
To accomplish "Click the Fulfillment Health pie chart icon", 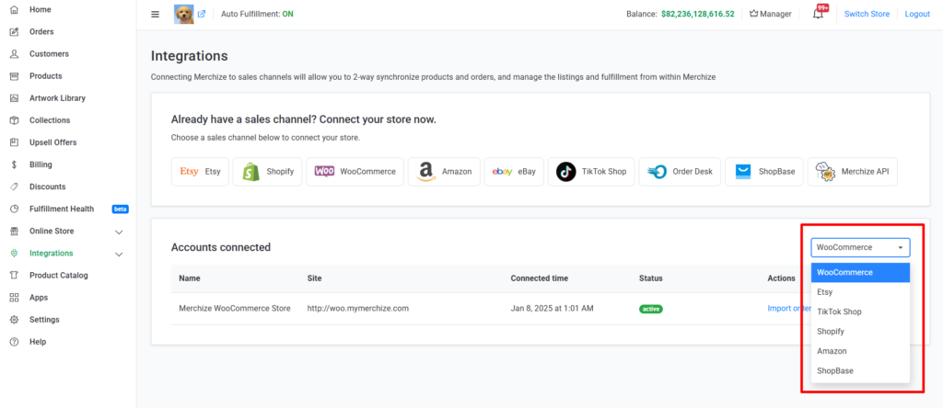I will click(15, 210).
